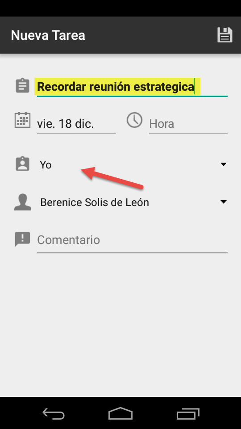The height and width of the screenshot is (429, 241).
Task: Select the vie. 18 dic. date field
Action: (x=76, y=124)
